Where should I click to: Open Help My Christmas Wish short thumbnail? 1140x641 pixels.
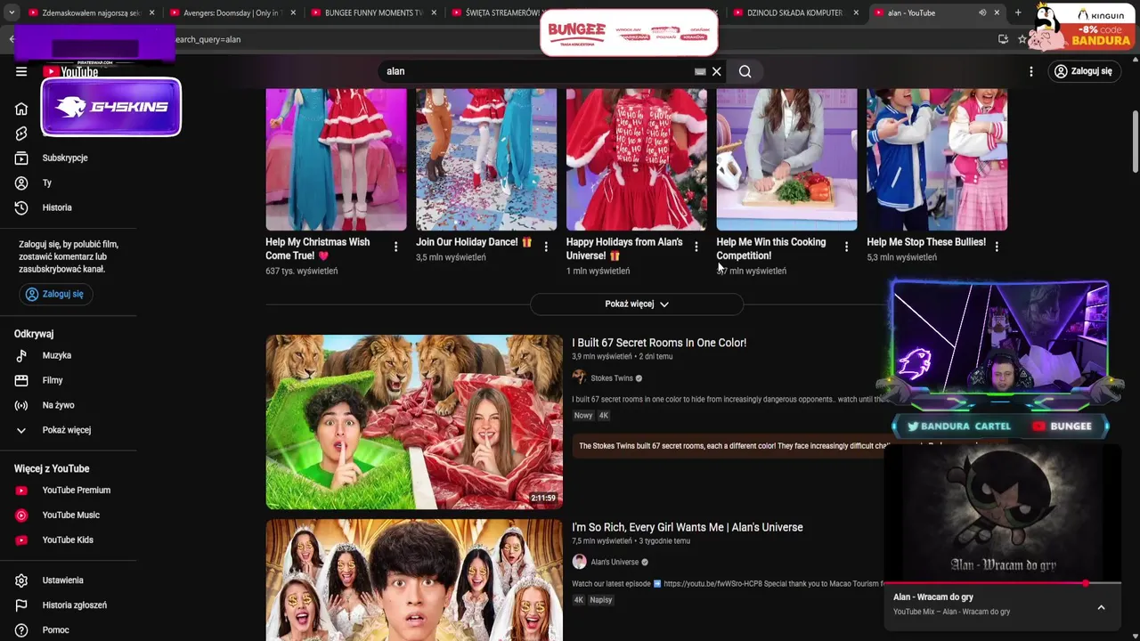point(336,159)
